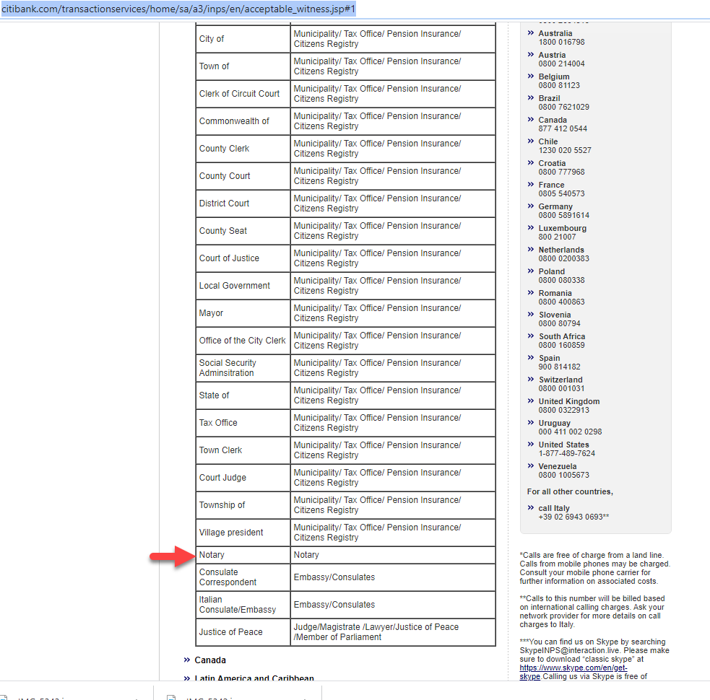Select the Justice of Peace row label
This screenshot has width=710, height=700.
click(230, 632)
